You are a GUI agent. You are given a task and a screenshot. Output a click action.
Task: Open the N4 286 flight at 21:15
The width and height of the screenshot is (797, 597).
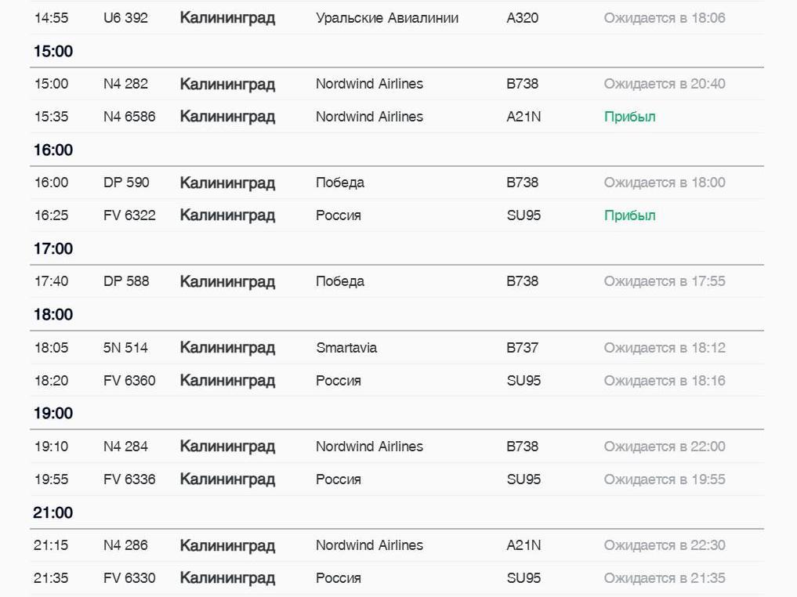tap(397, 545)
